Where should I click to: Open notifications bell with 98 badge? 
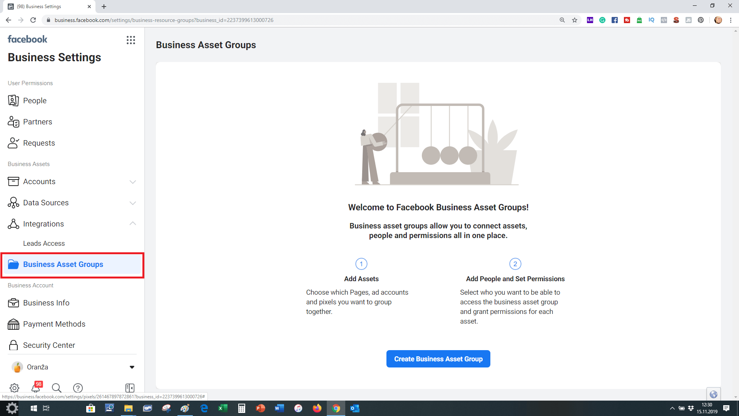pos(36,387)
